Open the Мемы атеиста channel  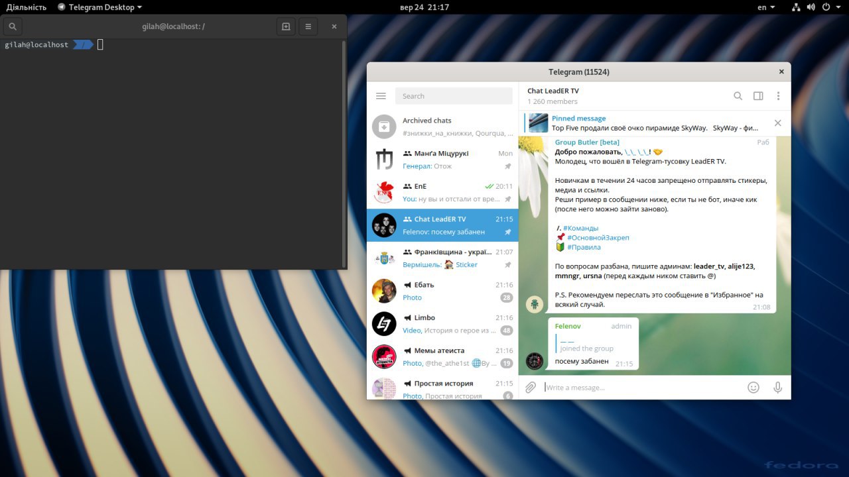(x=442, y=356)
